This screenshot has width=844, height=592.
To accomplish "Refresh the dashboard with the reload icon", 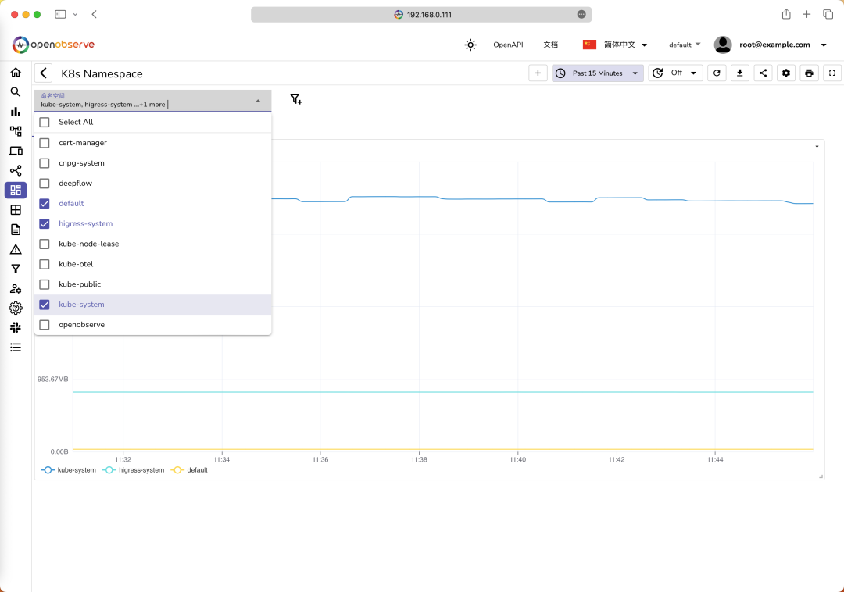I will [x=717, y=73].
